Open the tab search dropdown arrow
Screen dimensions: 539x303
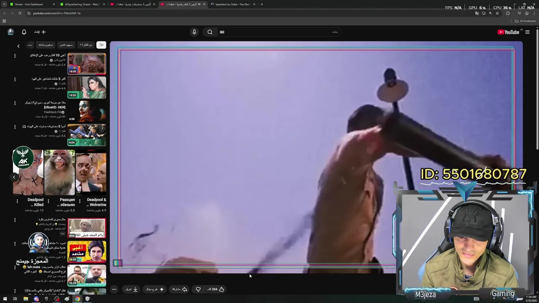pos(4,4)
